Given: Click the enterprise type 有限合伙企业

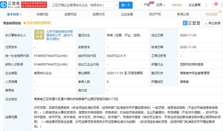Looking at the screenshot, I should pos(43,73).
